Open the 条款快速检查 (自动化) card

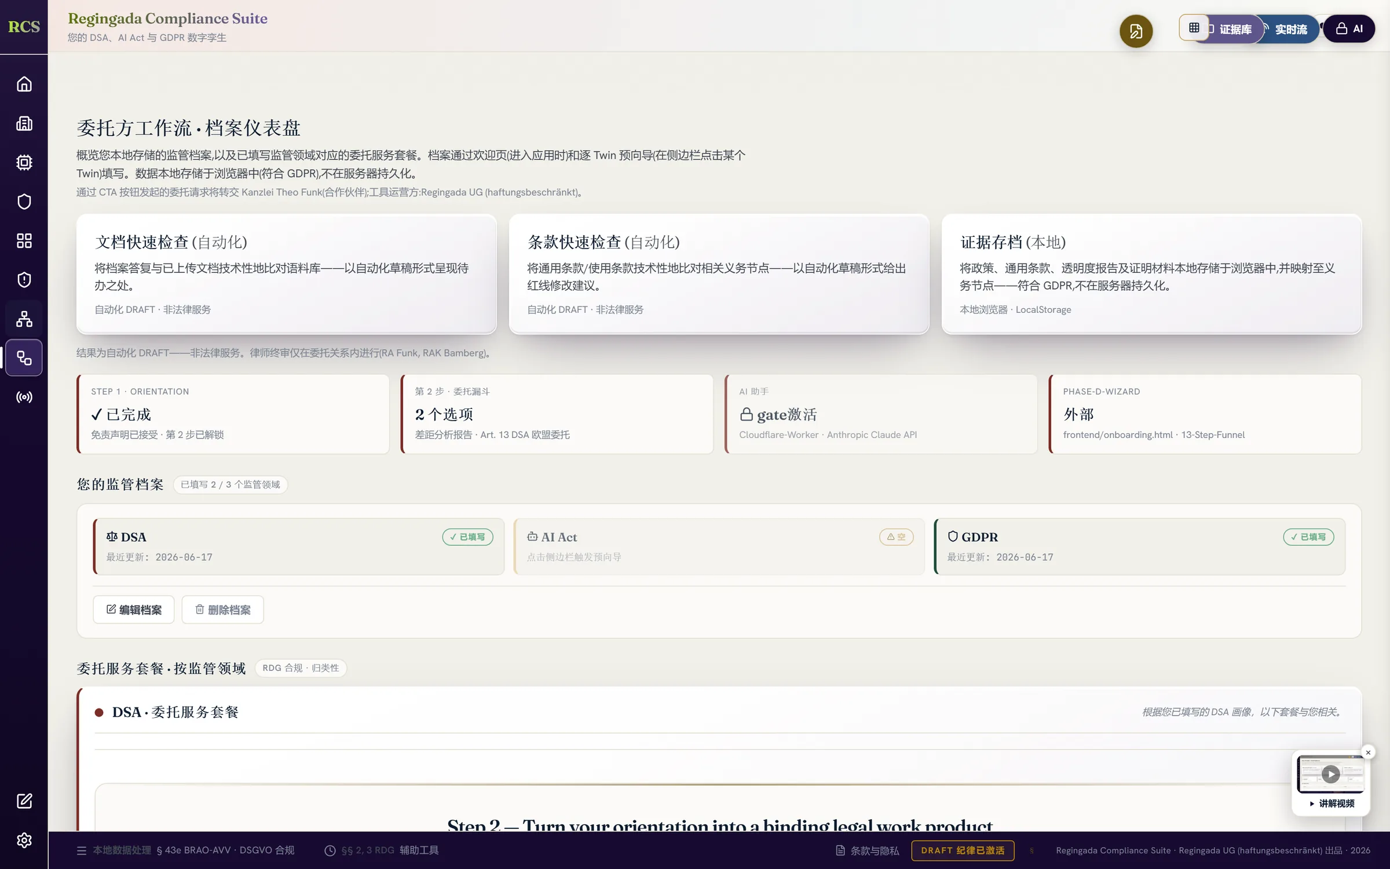pos(719,274)
